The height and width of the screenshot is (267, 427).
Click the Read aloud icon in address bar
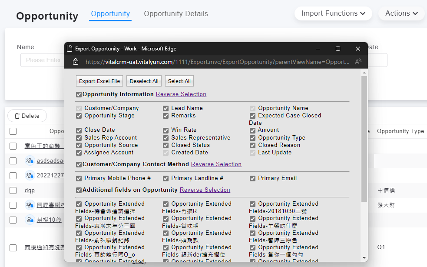point(358,62)
